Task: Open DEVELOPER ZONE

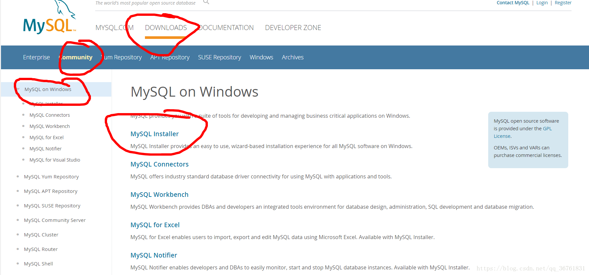Action: [x=293, y=28]
